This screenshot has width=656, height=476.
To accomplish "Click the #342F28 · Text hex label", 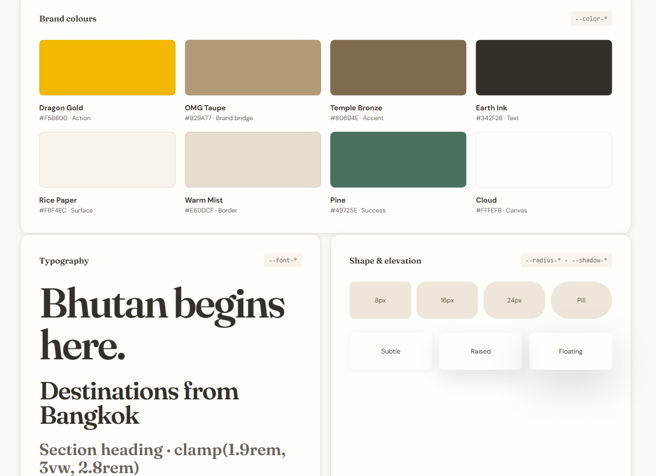I will click(x=497, y=118).
